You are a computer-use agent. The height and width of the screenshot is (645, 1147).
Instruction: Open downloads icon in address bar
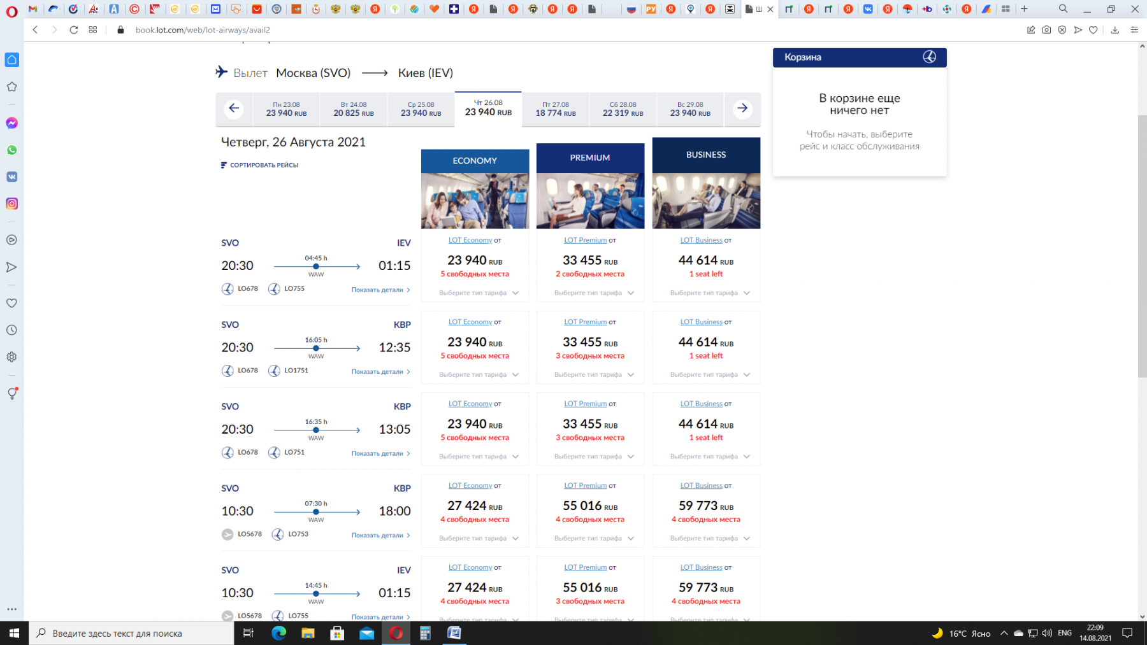1115,30
